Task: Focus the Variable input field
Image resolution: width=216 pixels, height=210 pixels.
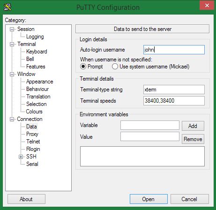Action: 150,125
